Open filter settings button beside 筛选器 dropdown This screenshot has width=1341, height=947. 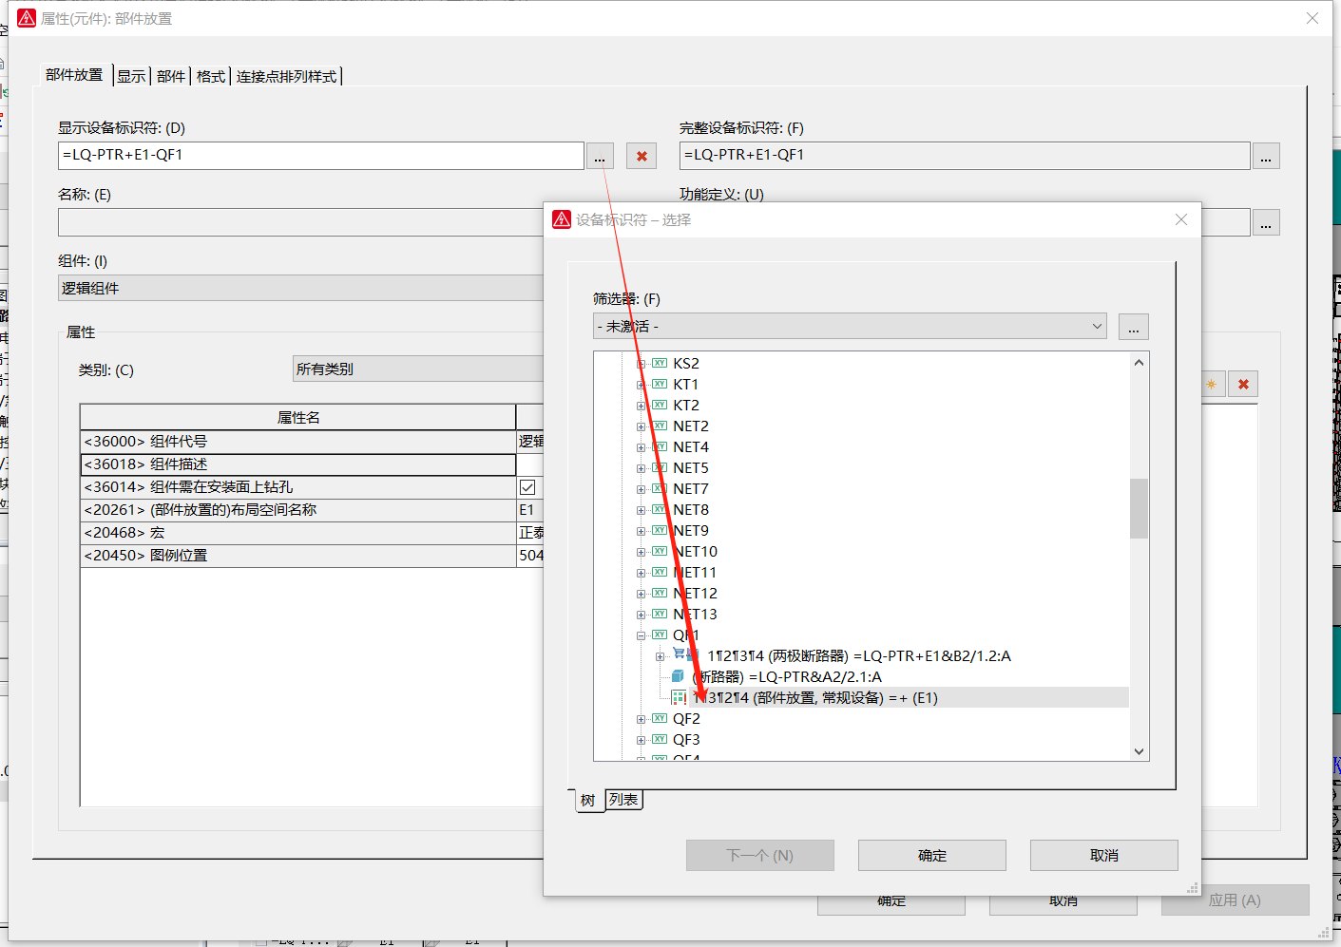[1133, 327]
